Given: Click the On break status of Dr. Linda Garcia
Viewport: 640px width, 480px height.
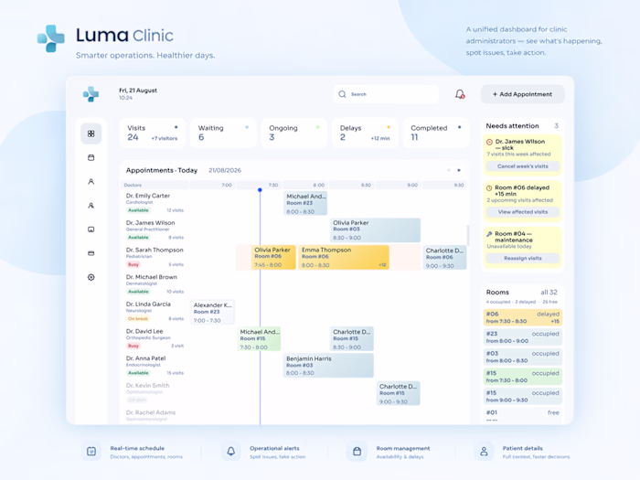Looking at the screenshot, I should pyautogui.click(x=138, y=319).
